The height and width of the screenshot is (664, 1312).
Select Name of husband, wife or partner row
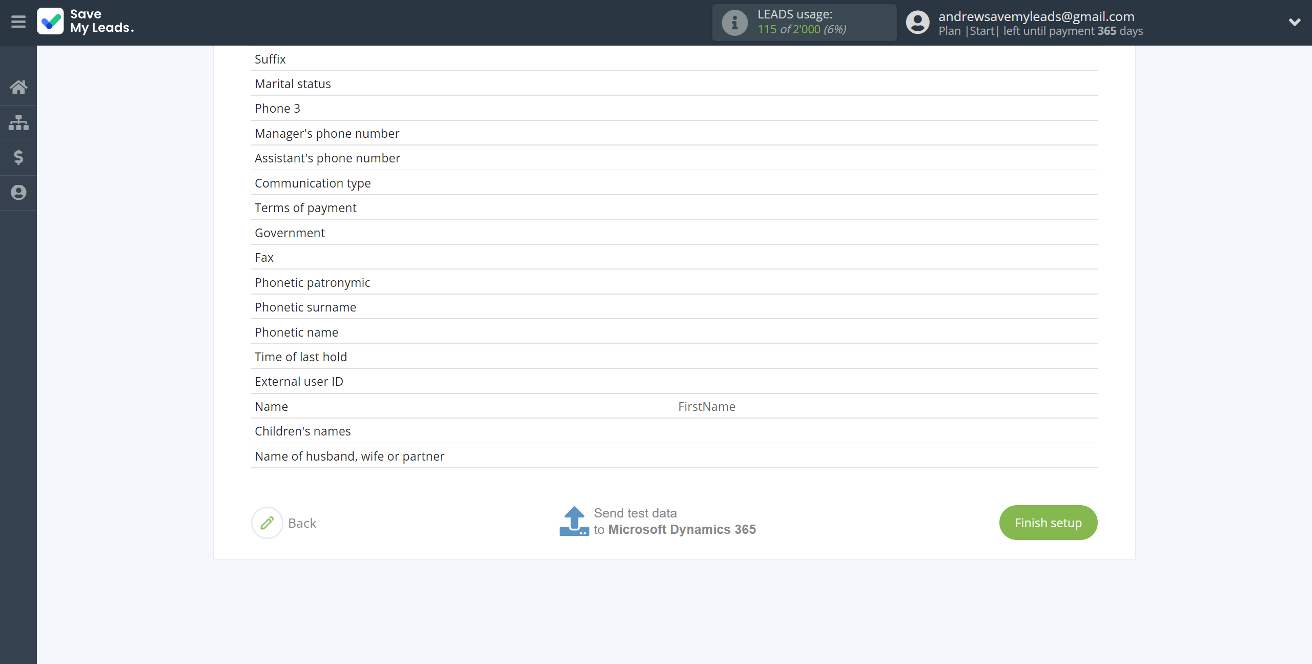point(674,456)
